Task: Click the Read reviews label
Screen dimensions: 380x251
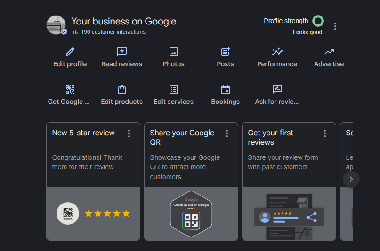Action: [x=121, y=64]
